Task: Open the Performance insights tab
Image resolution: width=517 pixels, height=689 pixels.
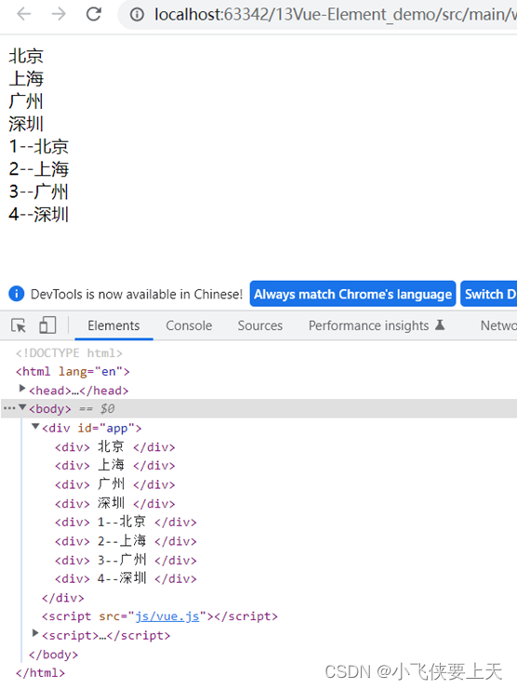Action: [x=368, y=325]
